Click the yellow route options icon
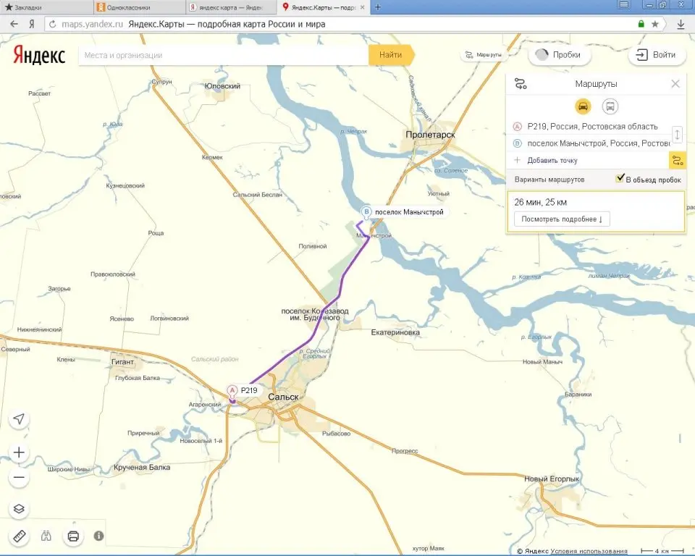The height and width of the screenshot is (556, 695). click(678, 161)
